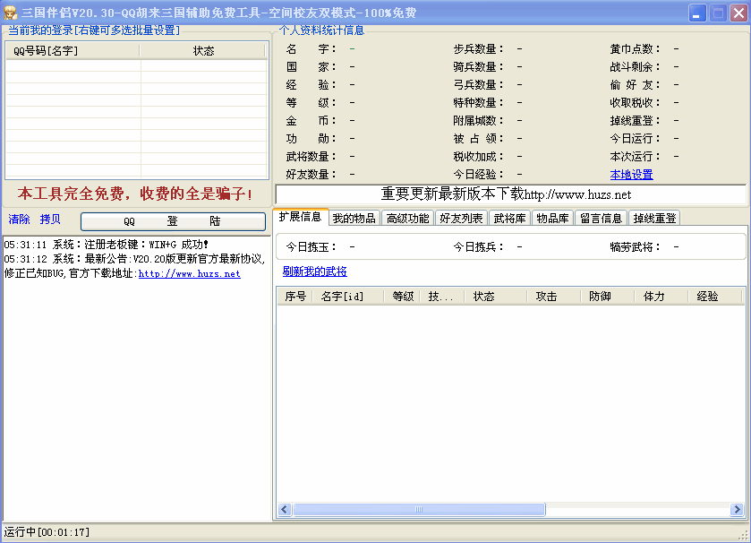Click the QQ 登陆 login button
The height and width of the screenshot is (543, 751).
173,221
